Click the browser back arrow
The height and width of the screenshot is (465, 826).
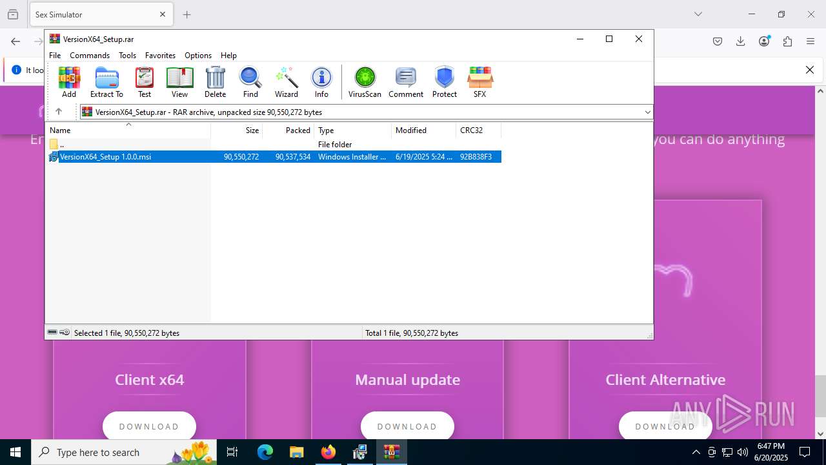[x=15, y=41]
